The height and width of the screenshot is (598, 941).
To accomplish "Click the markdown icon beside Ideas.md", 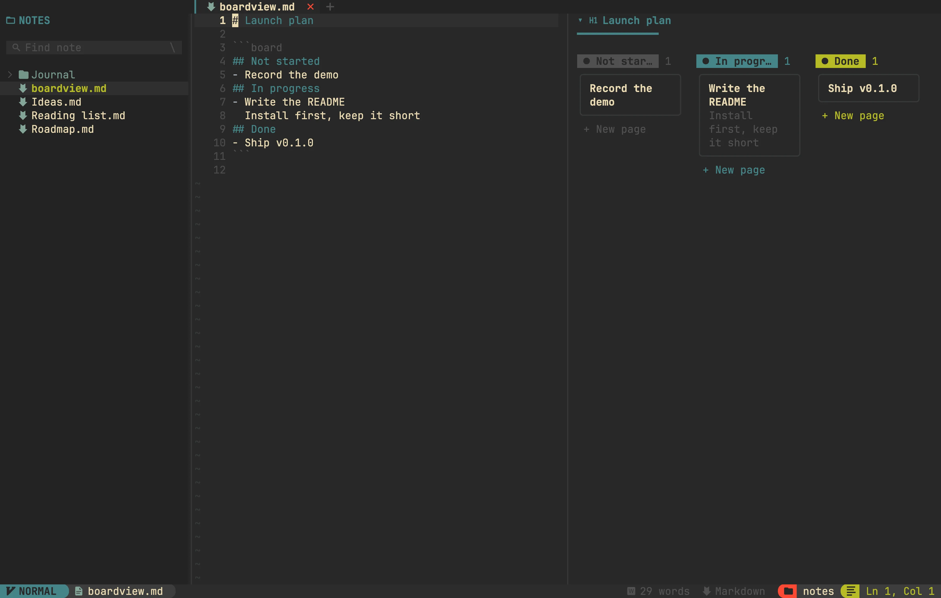I will [23, 102].
